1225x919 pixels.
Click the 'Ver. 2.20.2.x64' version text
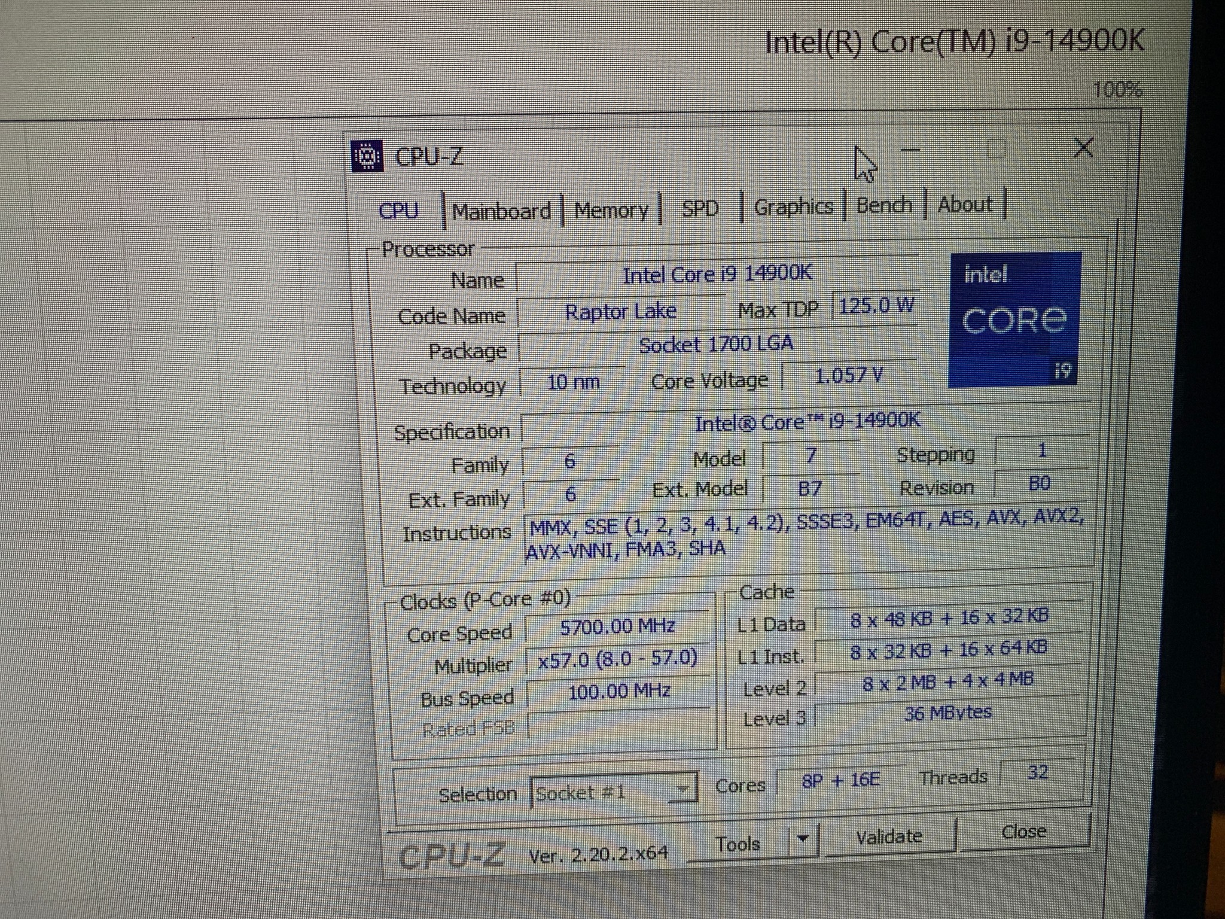point(598,854)
